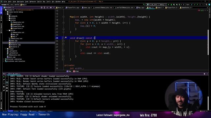
Task: Click the editor tabs overflow menu
Action: coord(207,8)
